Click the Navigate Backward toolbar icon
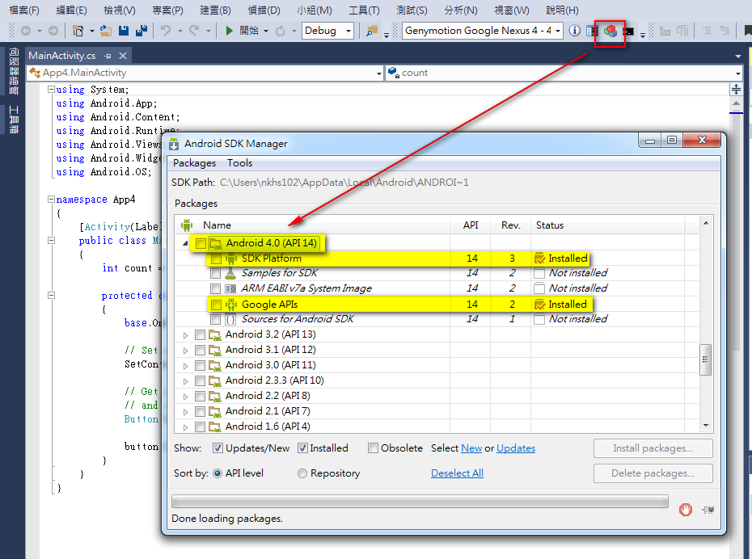The image size is (752, 559). 26,31
